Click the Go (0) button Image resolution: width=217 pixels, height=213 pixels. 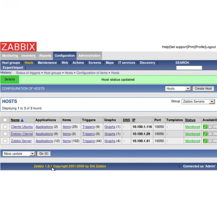tap(44, 154)
